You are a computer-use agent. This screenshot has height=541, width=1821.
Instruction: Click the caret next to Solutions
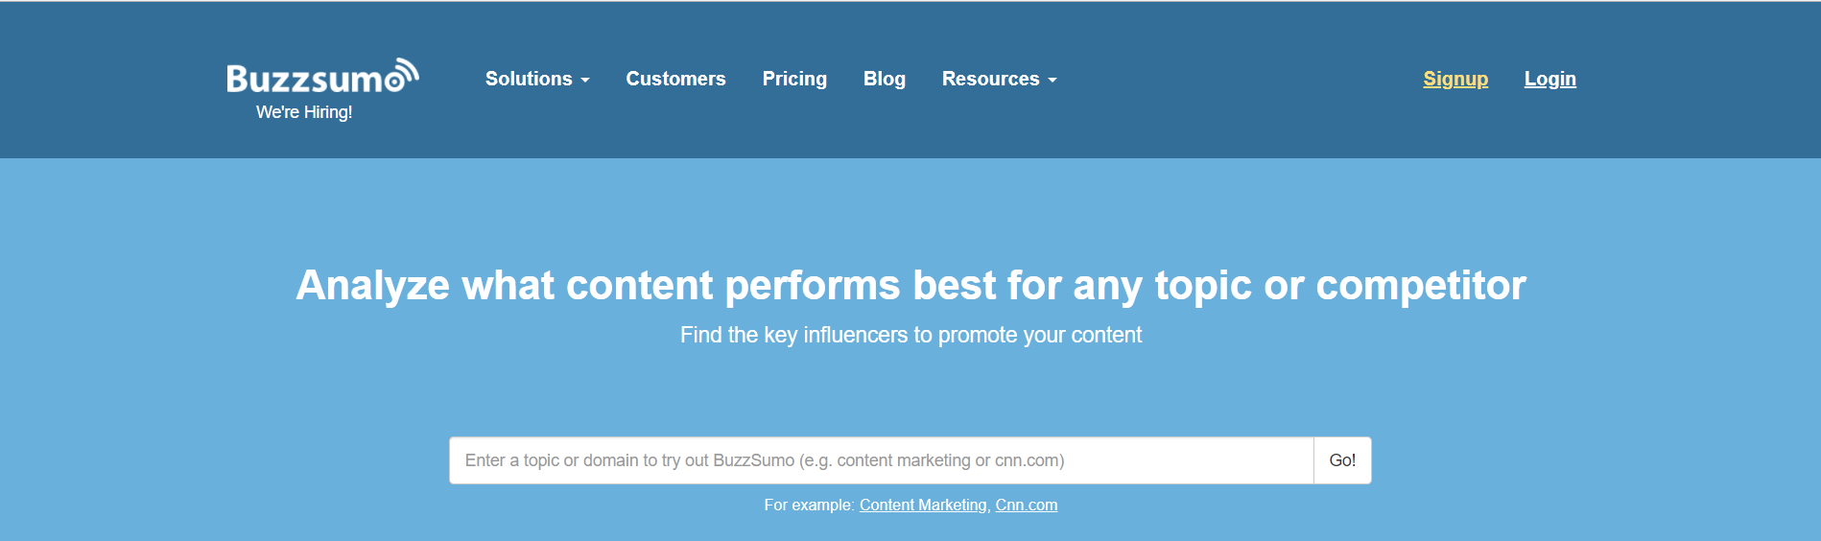(585, 81)
